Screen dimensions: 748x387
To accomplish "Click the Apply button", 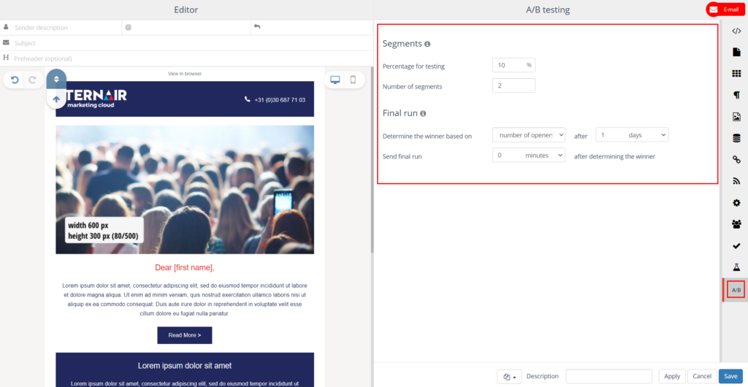I will 672,376.
